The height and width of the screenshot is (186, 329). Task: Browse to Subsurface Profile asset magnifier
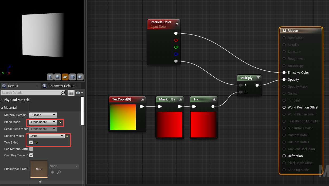(x=59, y=172)
